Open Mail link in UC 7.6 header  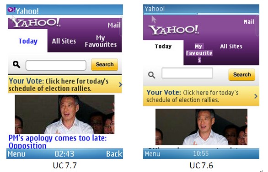coord(249,21)
